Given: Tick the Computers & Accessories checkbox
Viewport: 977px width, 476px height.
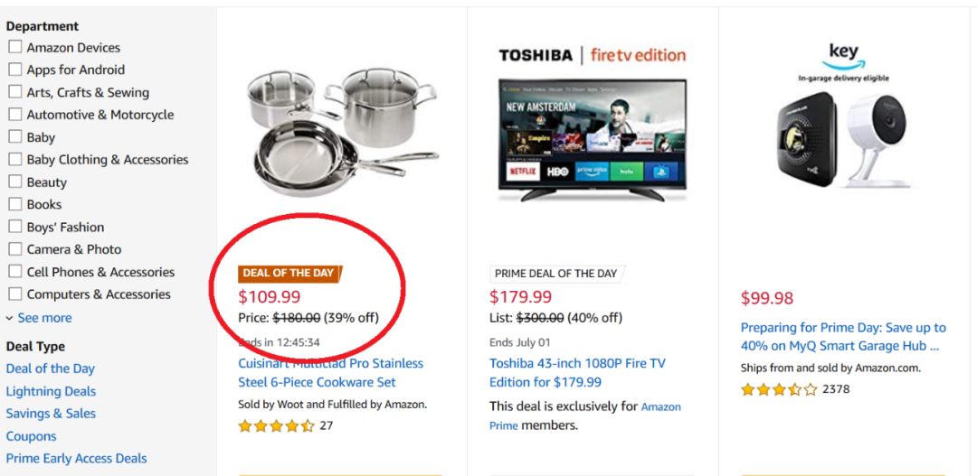Looking at the screenshot, I should (15, 294).
